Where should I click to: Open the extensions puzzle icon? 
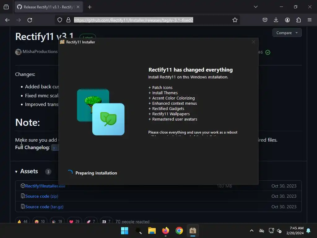coord(298,20)
